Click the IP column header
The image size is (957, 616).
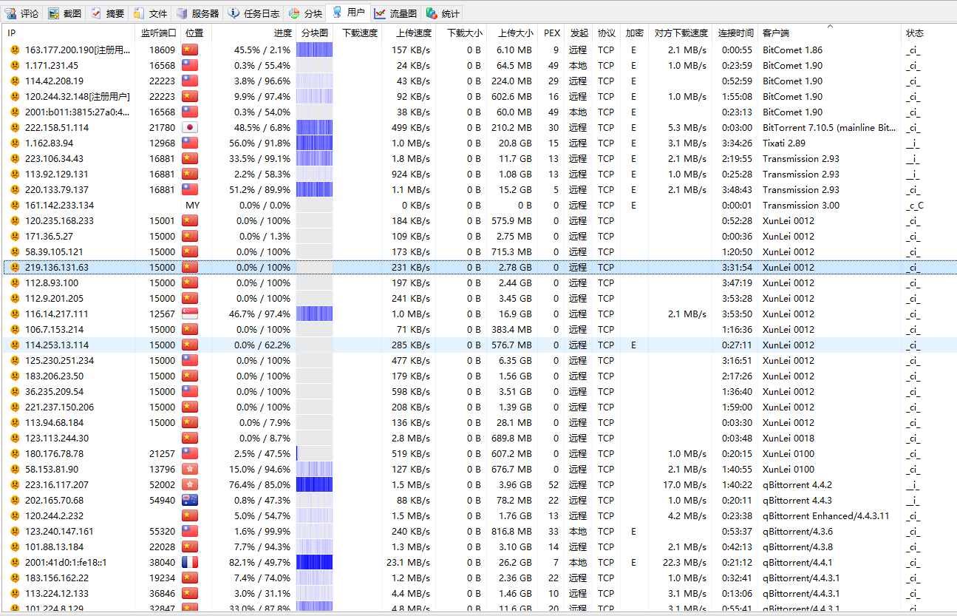[x=12, y=33]
